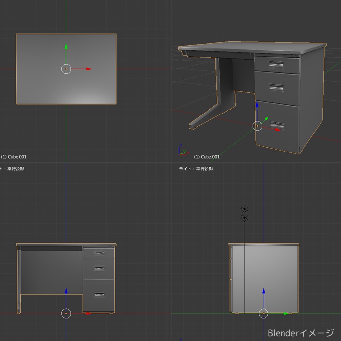Click the "ライト・平行投影" view label
This screenshot has height=341, width=341.
point(196,169)
